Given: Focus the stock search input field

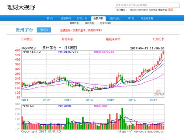Looking at the screenshot, I should point(147,5).
